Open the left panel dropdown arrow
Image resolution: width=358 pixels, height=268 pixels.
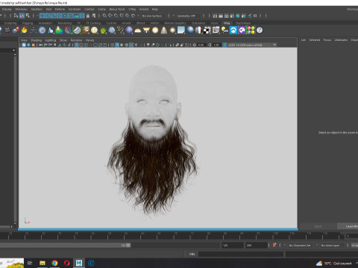pyautogui.click(x=13, y=51)
